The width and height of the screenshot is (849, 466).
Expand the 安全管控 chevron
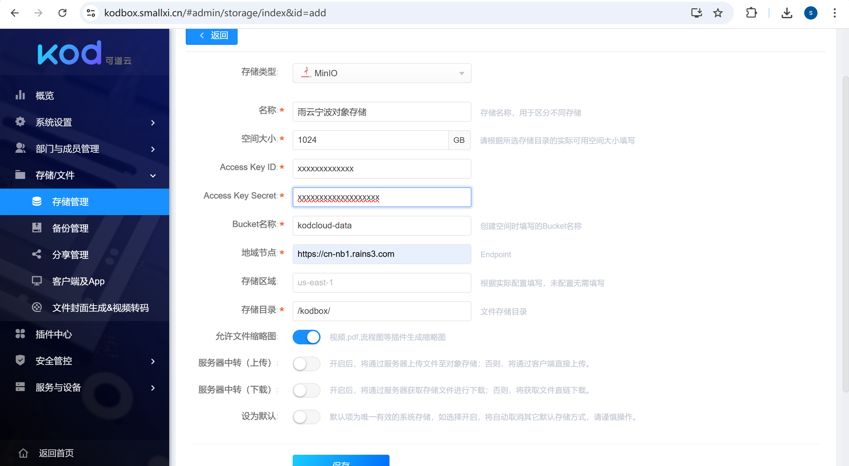tap(153, 361)
